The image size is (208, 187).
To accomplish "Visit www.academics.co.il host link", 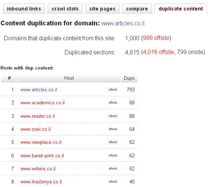I will click(43, 103).
